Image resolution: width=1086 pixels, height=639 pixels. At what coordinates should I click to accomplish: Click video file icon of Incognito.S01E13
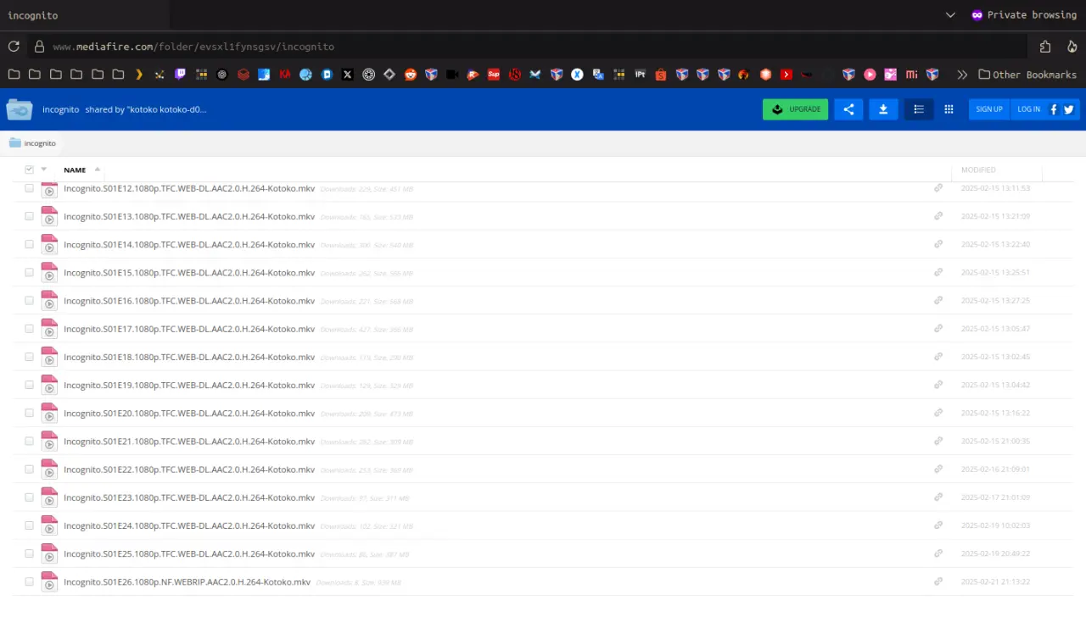coord(49,216)
